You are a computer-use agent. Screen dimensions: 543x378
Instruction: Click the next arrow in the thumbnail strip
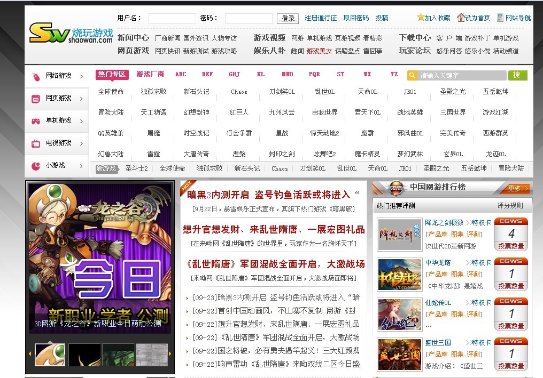pyautogui.click(x=170, y=354)
